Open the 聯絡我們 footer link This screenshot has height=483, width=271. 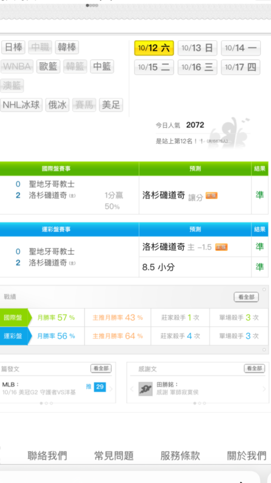(x=47, y=455)
